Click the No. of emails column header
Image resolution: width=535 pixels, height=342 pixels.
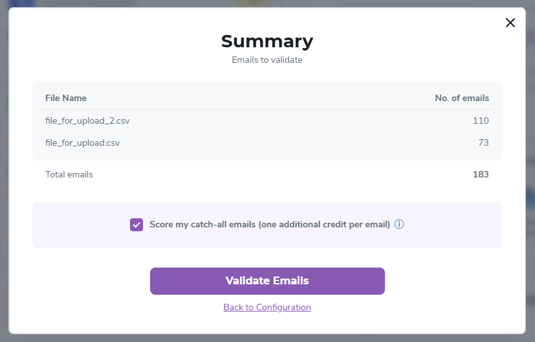462,98
